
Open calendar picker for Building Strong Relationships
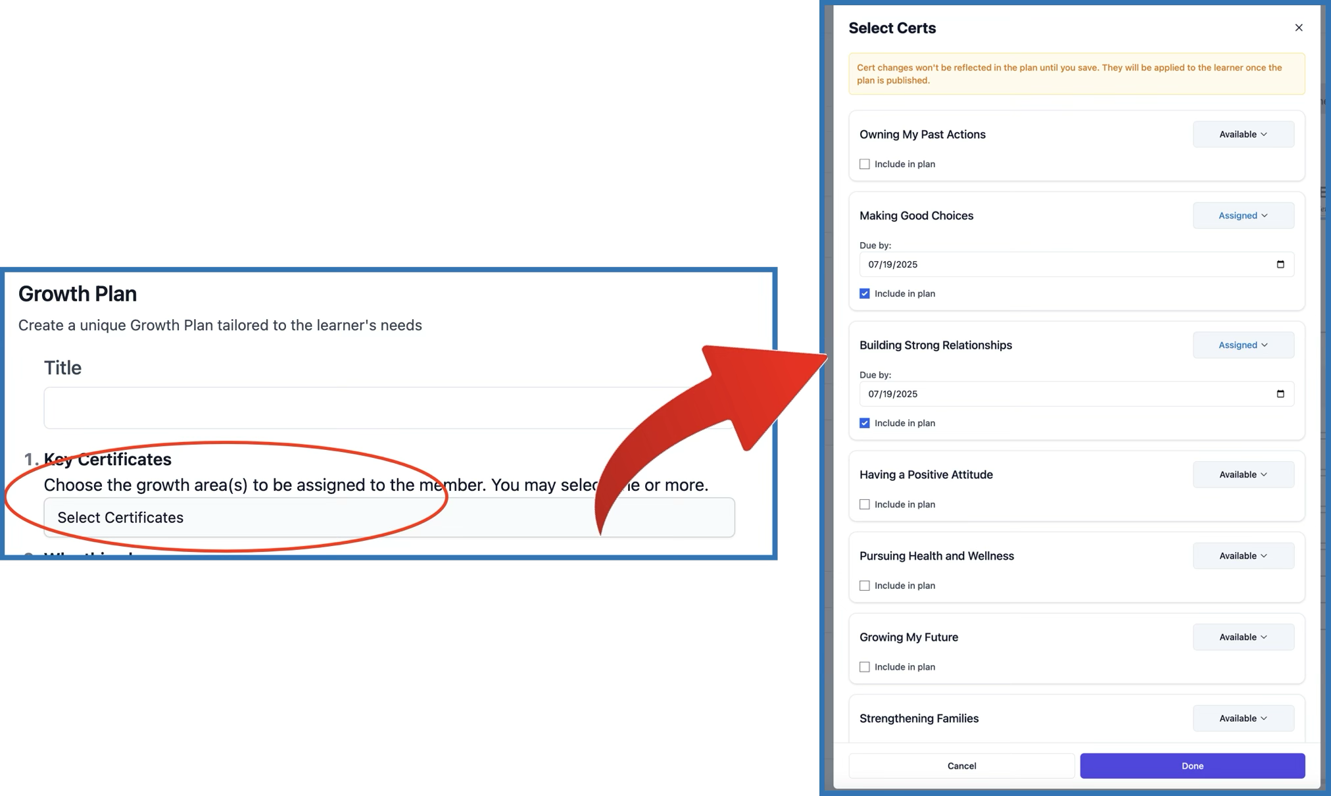click(x=1280, y=394)
